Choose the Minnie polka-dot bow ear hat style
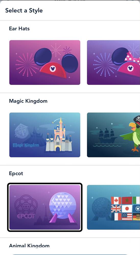This screenshot has width=140, height=255. pyautogui.click(x=113, y=62)
